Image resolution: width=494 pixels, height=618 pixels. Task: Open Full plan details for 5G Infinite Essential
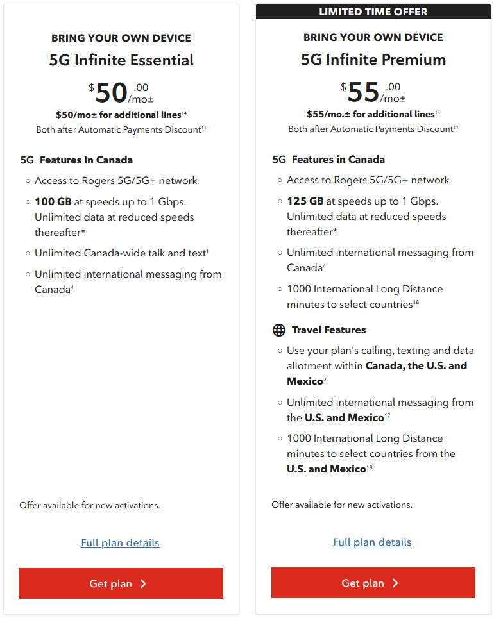pyautogui.click(x=120, y=542)
